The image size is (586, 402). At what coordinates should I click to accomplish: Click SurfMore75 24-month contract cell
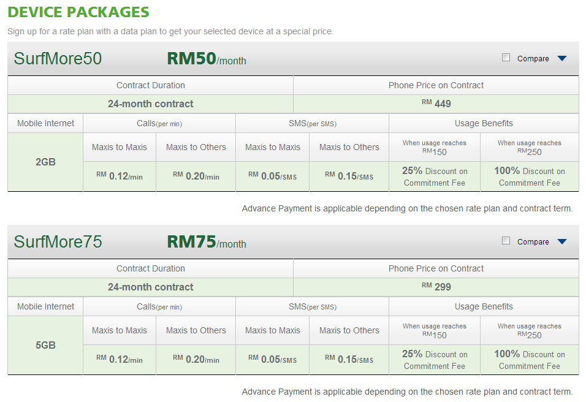pyautogui.click(x=151, y=287)
